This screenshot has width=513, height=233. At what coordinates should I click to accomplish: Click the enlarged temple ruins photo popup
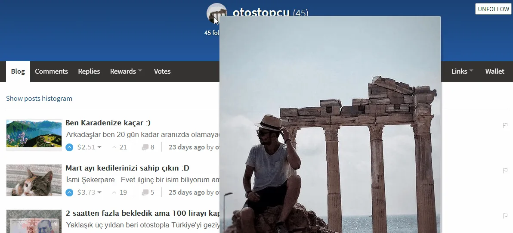(330, 124)
